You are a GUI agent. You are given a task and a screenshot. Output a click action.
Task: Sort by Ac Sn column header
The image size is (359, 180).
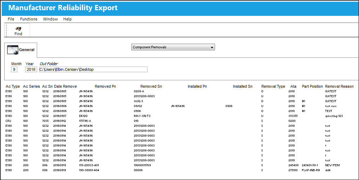(x=47, y=86)
